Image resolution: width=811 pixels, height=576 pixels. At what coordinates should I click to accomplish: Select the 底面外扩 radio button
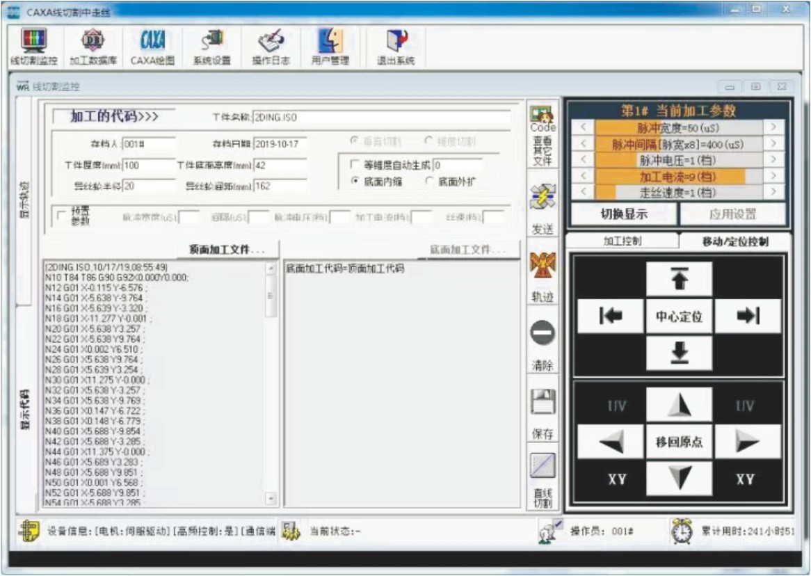tap(429, 182)
